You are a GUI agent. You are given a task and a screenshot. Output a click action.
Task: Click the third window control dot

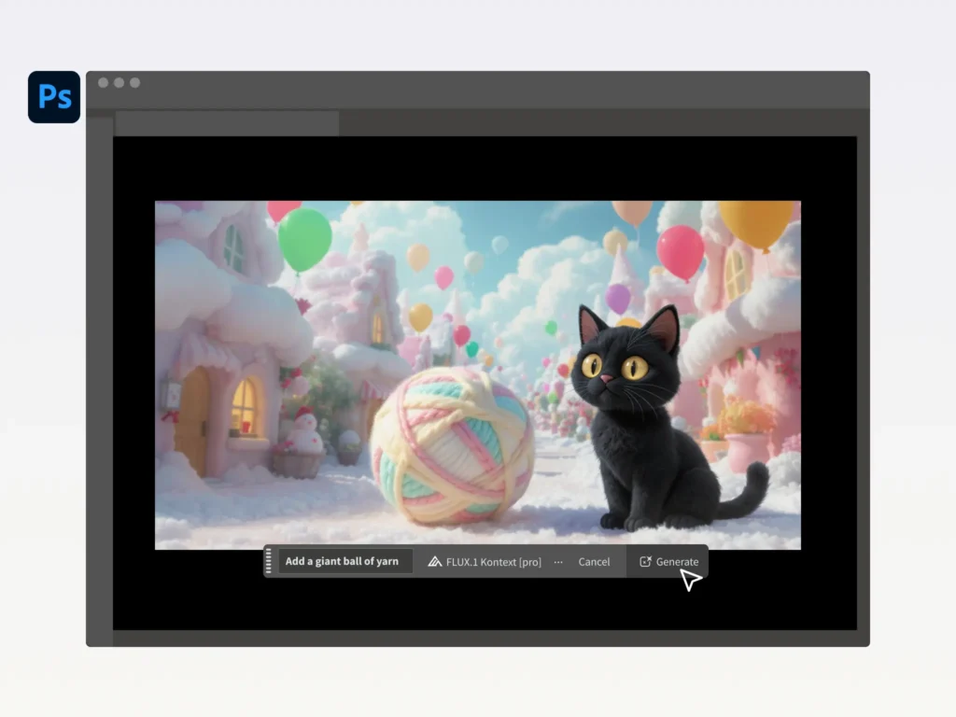pos(134,83)
